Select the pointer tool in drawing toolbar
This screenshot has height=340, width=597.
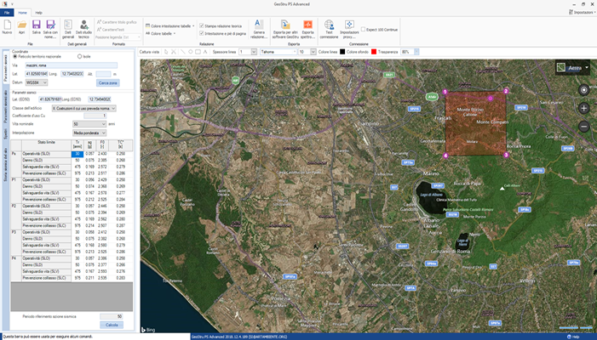click(166, 52)
